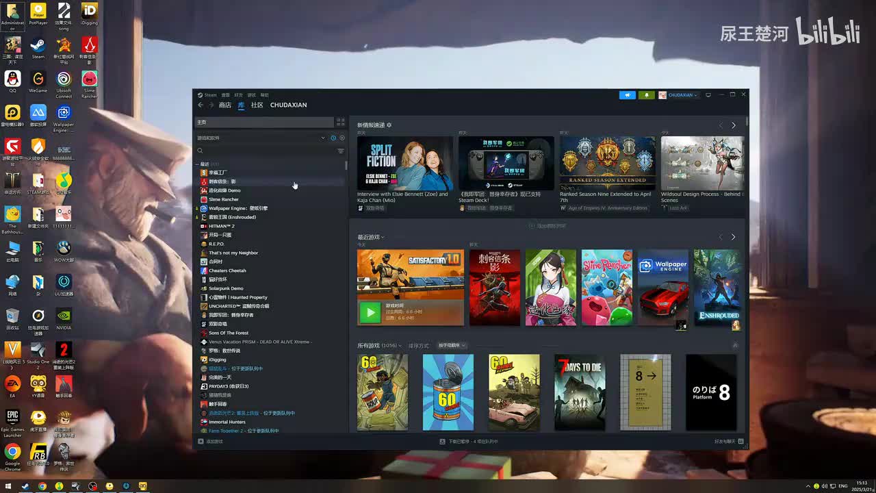Select the library Home button
Viewport: 876px width, 493px height.
click(x=264, y=122)
